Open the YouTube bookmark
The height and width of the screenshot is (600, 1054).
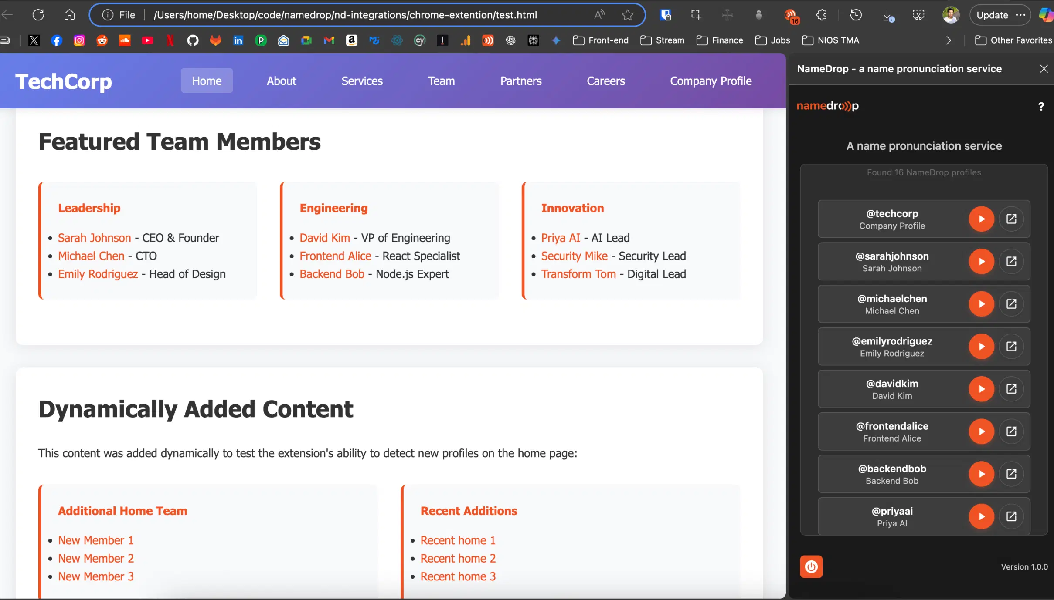(x=147, y=40)
